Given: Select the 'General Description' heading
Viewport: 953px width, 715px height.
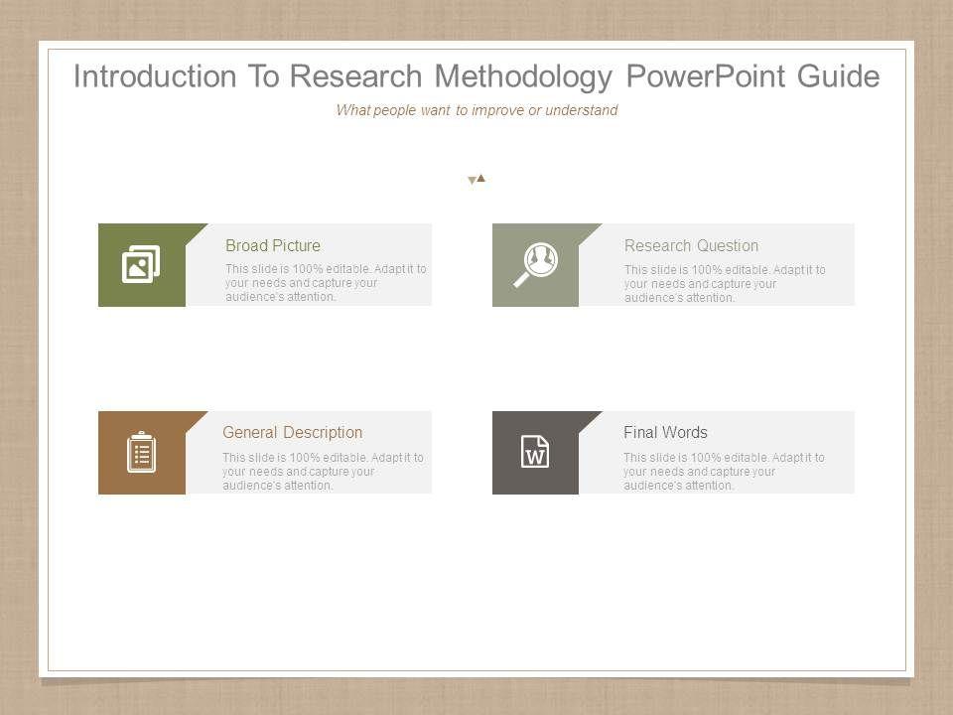Looking at the screenshot, I should 292,432.
